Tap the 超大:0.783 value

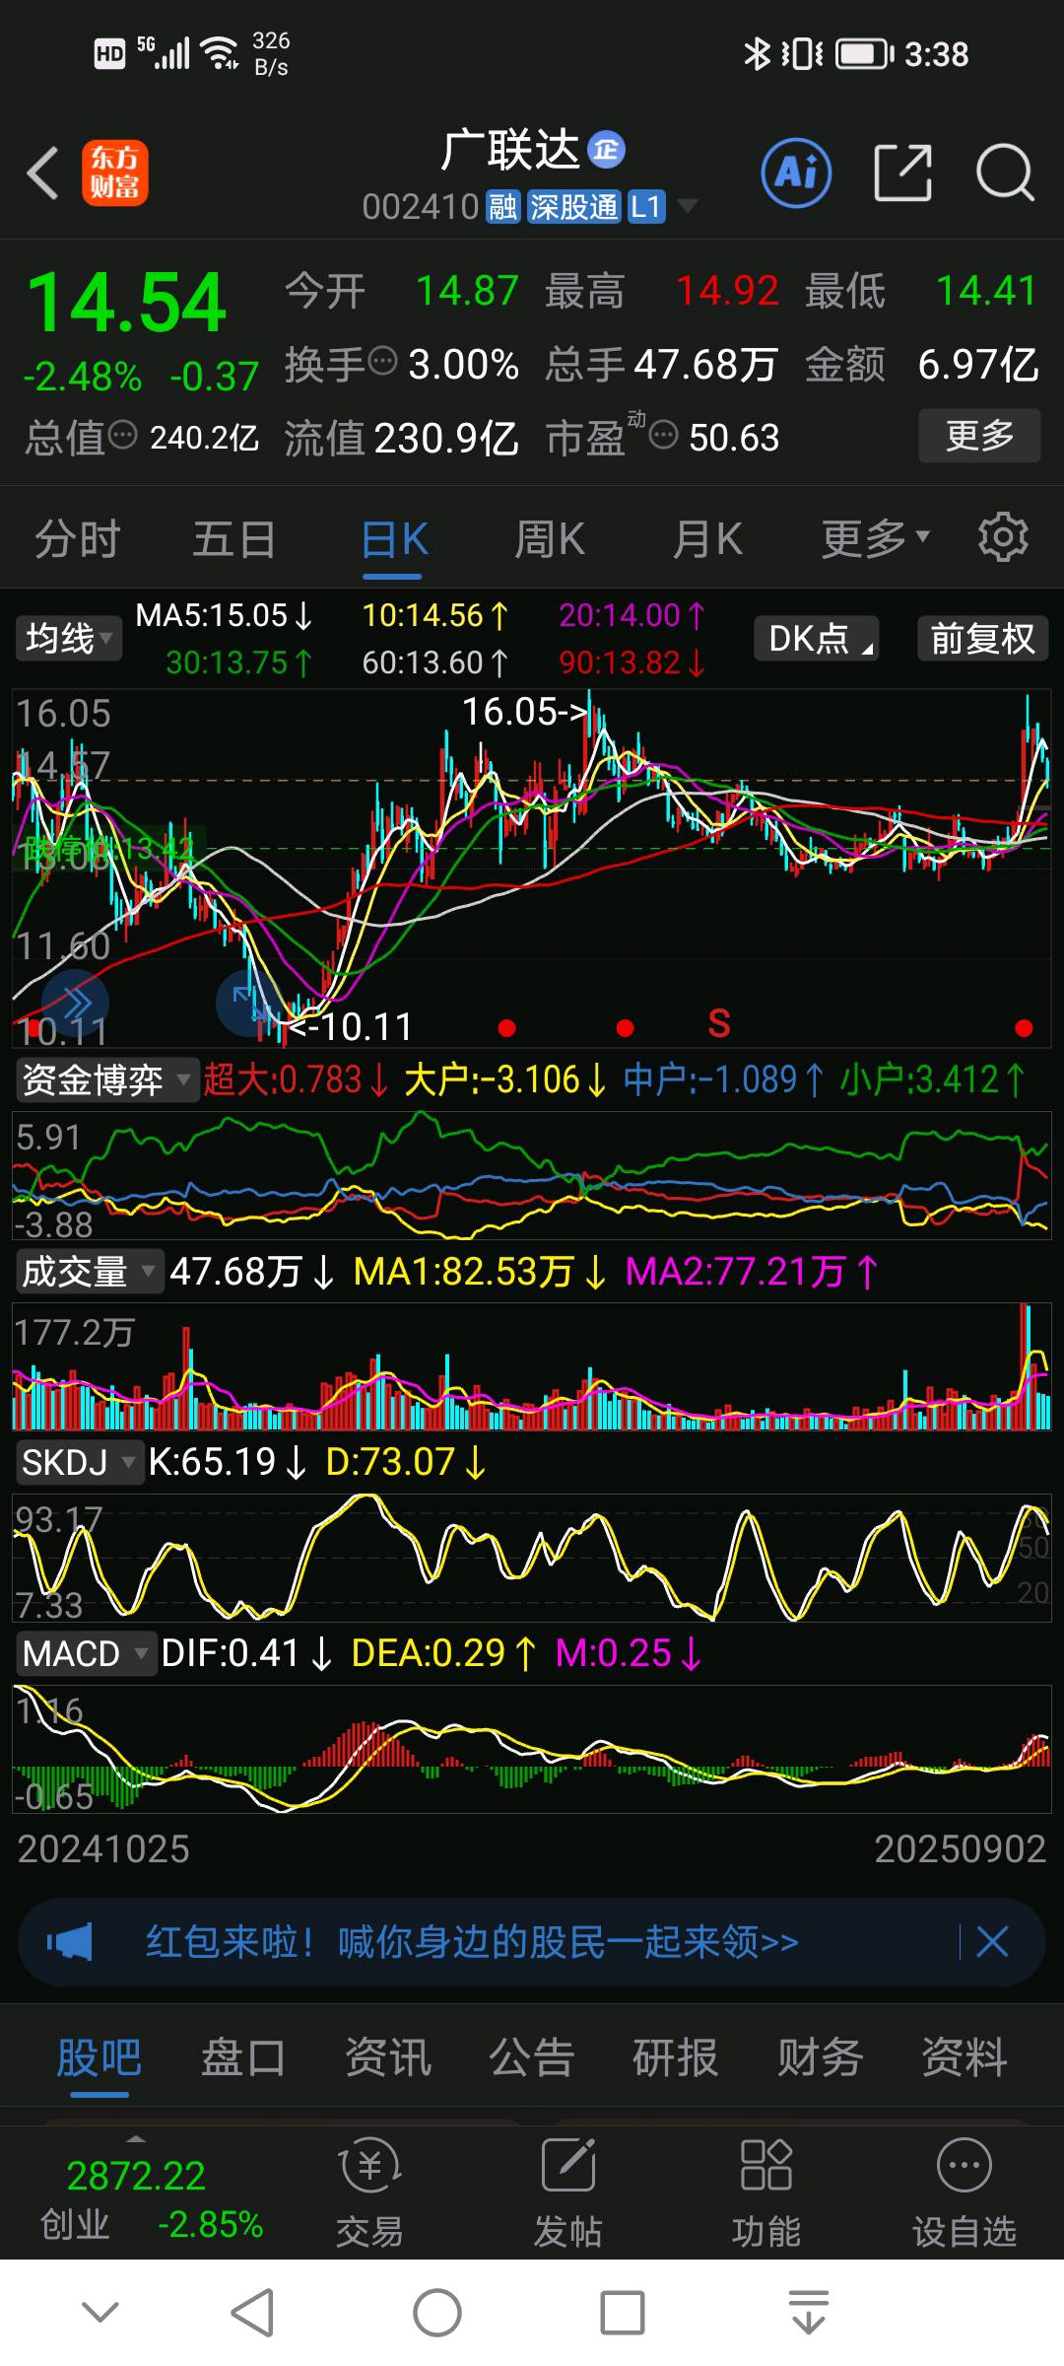(296, 1079)
